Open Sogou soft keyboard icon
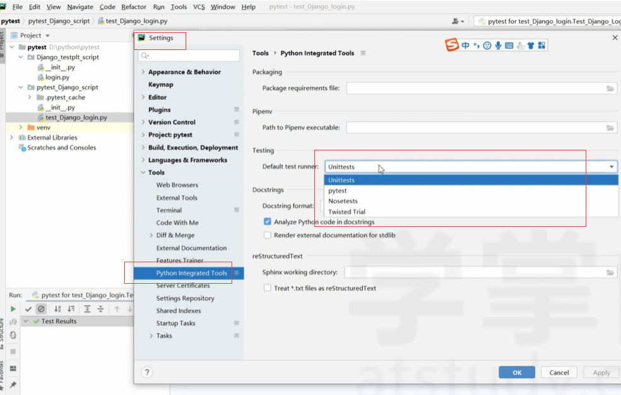621x395 pixels. point(509,46)
